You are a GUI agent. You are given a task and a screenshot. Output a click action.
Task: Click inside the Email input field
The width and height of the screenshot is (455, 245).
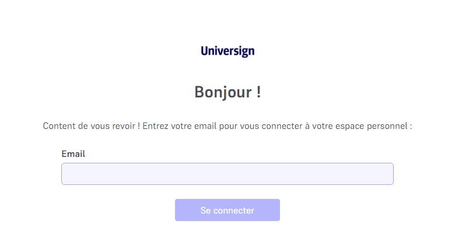pyautogui.click(x=228, y=174)
